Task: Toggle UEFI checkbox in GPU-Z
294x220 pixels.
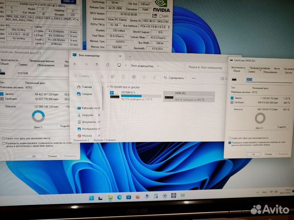Action: click(x=161, y=16)
